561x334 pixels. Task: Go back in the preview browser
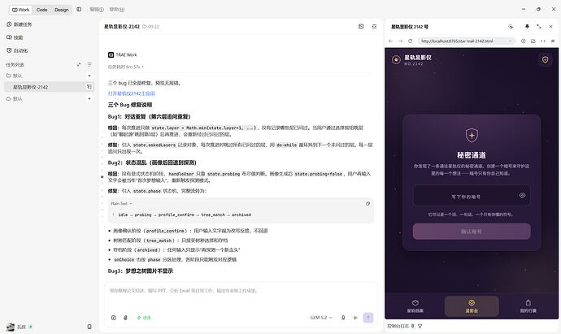pos(391,41)
